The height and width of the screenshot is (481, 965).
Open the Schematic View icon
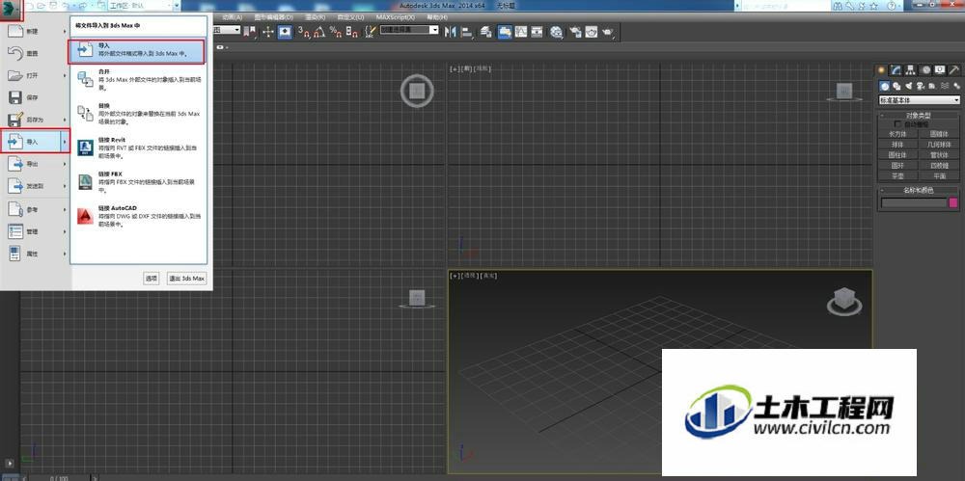pyautogui.click(x=537, y=32)
